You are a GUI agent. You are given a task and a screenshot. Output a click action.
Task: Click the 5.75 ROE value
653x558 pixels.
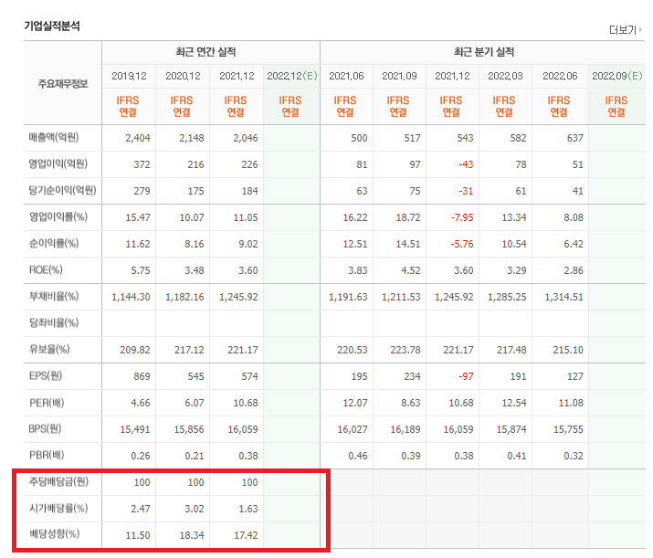141,270
